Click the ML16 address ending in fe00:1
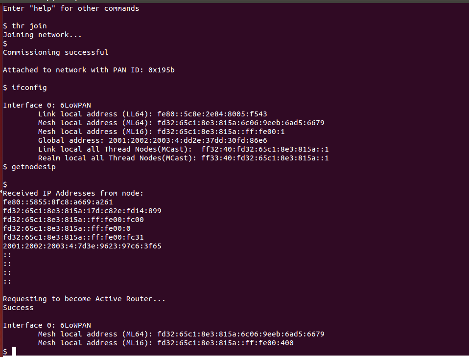Viewport: 469px width, 357px height. pyautogui.click(x=221, y=132)
